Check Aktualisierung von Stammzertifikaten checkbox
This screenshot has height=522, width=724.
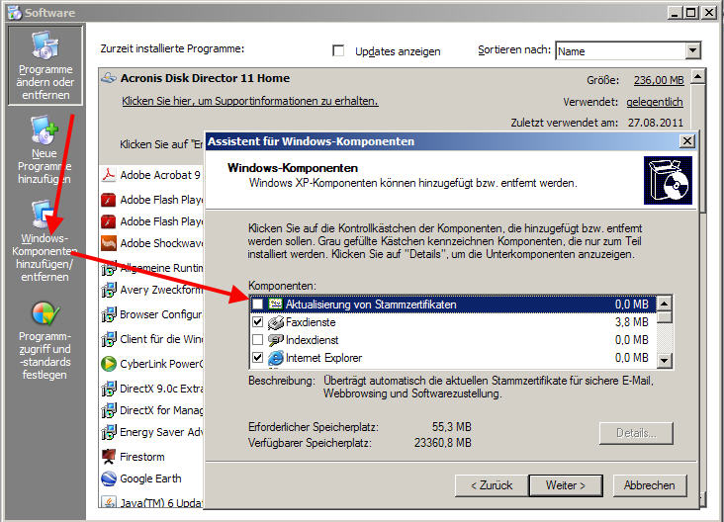pyautogui.click(x=257, y=304)
